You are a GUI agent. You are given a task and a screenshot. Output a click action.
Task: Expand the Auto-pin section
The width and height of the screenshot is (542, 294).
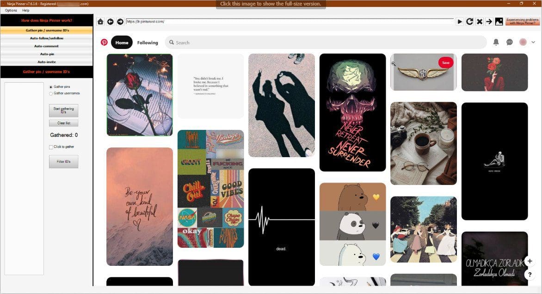tap(46, 54)
